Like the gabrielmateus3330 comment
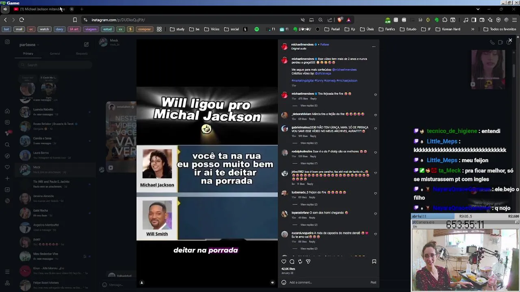The height and width of the screenshot is (292, 520). click(x=375, y=129)
